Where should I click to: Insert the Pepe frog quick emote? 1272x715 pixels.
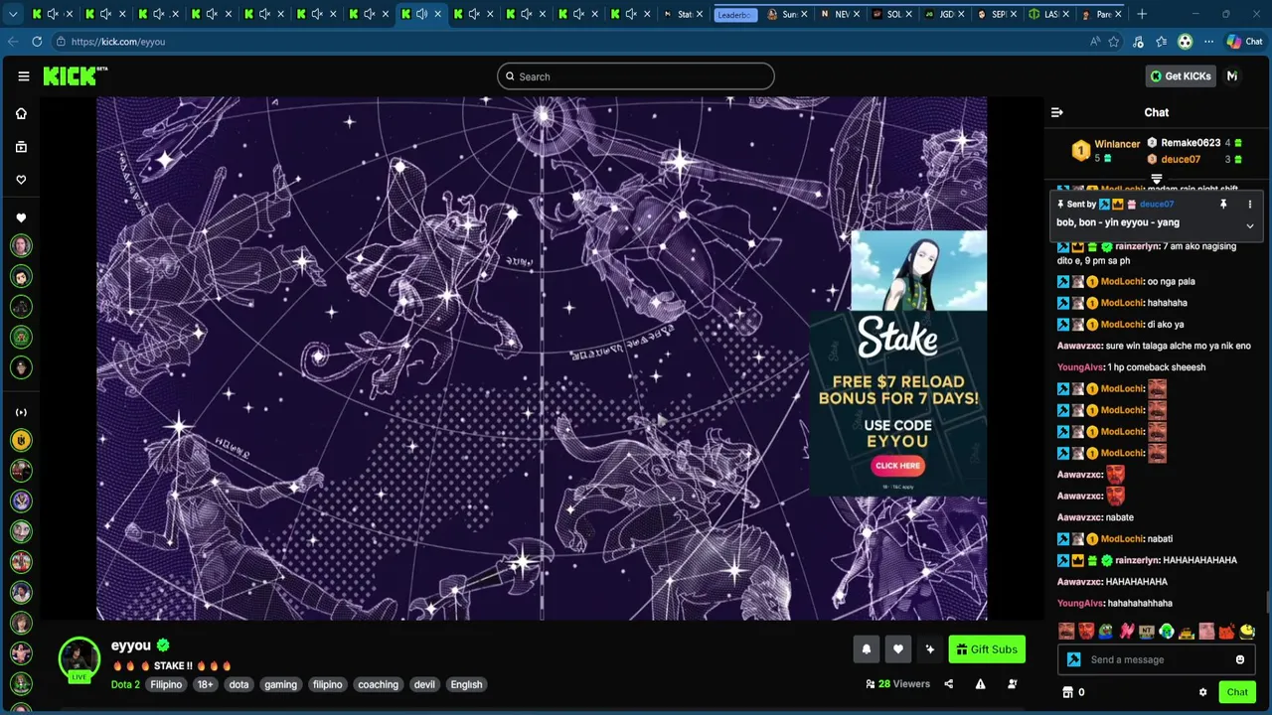coord(1106,632)
